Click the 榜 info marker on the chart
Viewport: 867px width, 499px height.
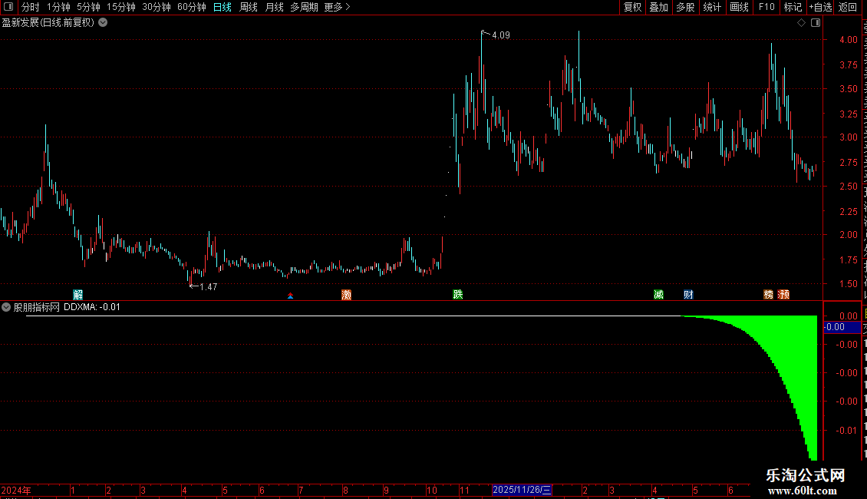(768, 294)
